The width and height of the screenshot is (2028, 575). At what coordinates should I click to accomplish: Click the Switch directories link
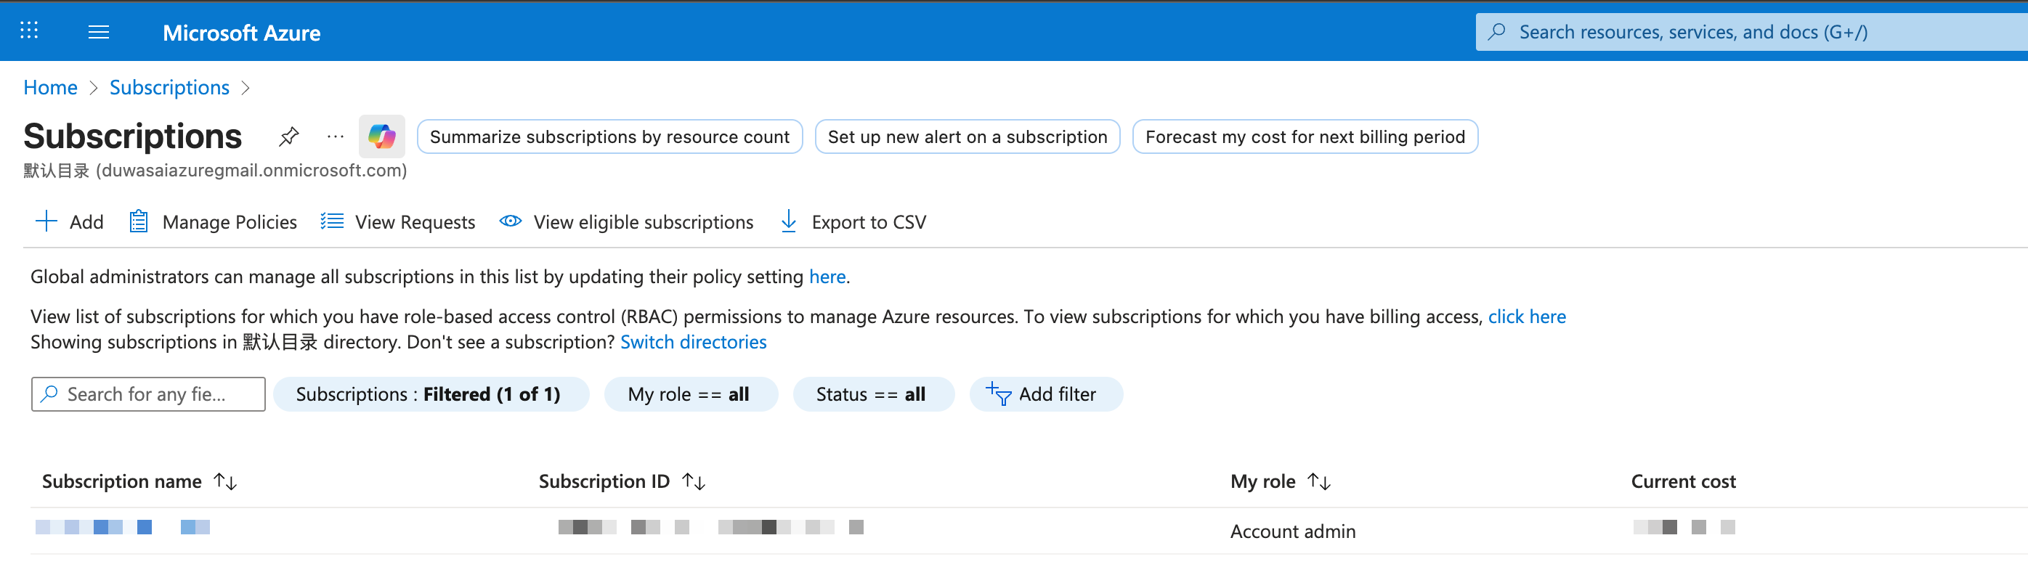coord(693,342)
